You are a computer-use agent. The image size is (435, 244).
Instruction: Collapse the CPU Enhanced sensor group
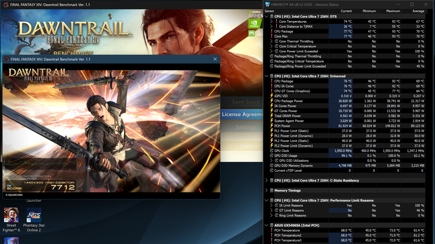click(267, 76)
